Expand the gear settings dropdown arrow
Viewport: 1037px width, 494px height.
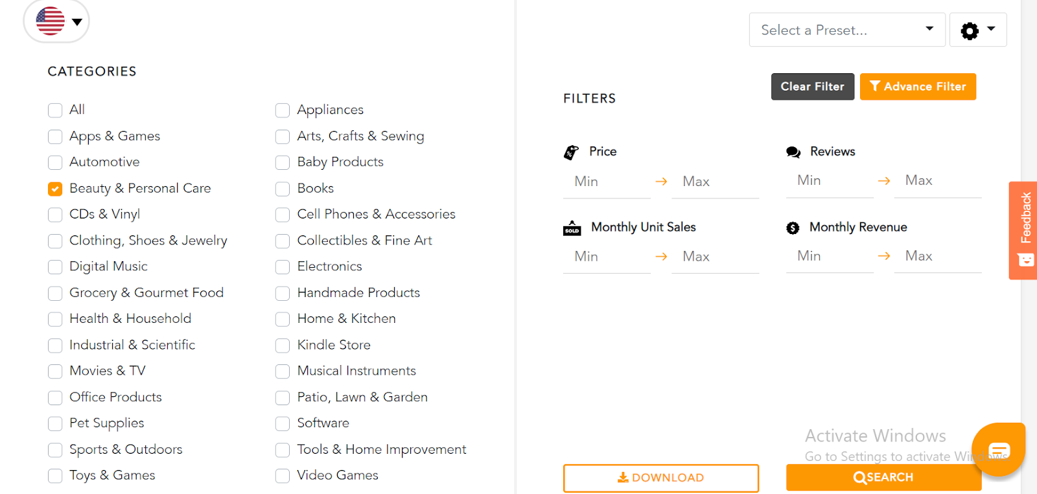click(x=991, y=29)
